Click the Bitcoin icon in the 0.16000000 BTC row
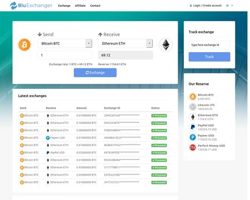The width and height of the screenshot is (250, 200). point(22,123)
